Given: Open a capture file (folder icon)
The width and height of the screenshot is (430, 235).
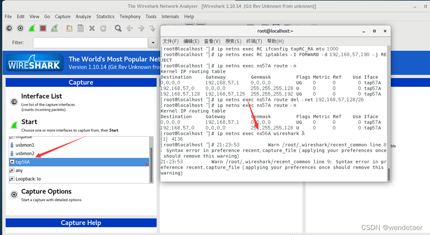Looking at the screenshot, I should (x=69, y=28).
